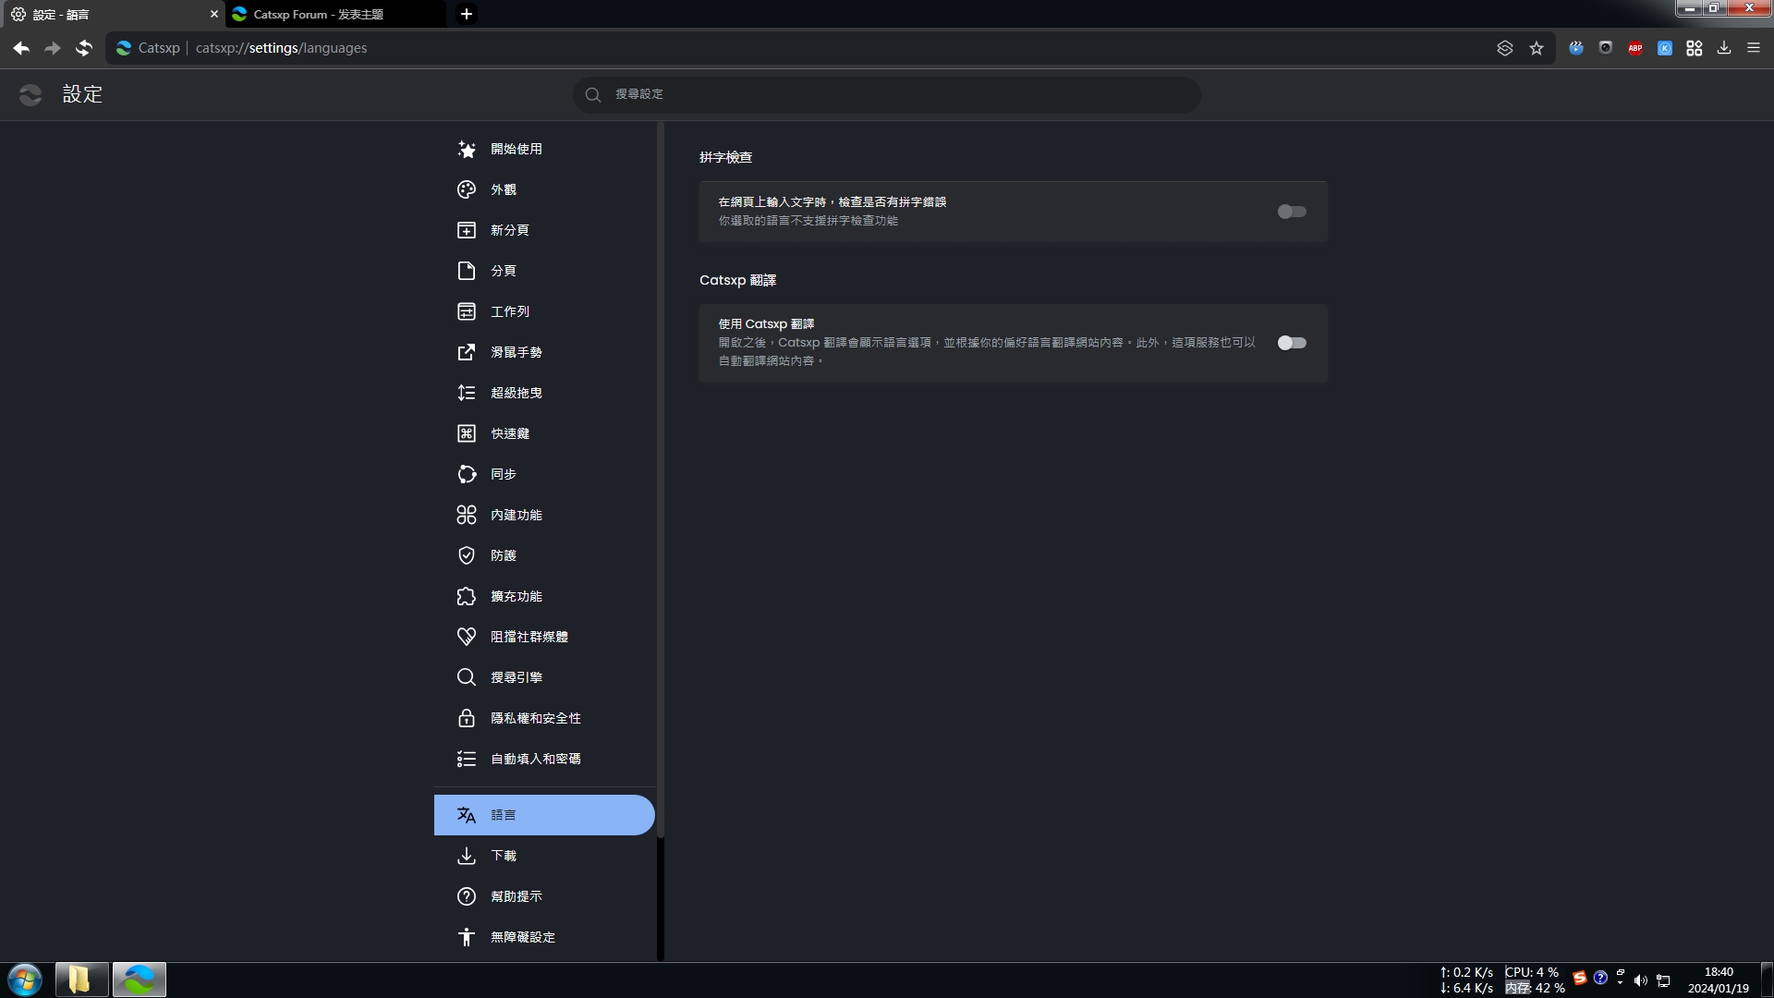Select the 防護 shield section
The height and width of the screenshot is (998, 1774).
503,555
